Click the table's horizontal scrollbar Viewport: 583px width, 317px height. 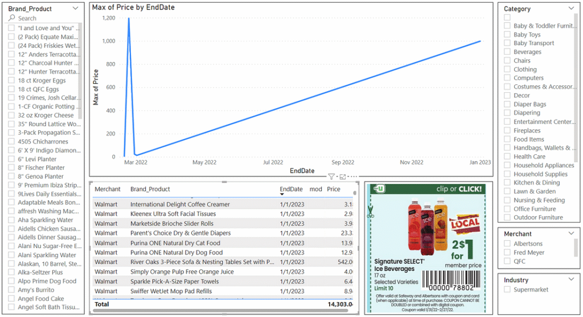click(x=221, y=310)
